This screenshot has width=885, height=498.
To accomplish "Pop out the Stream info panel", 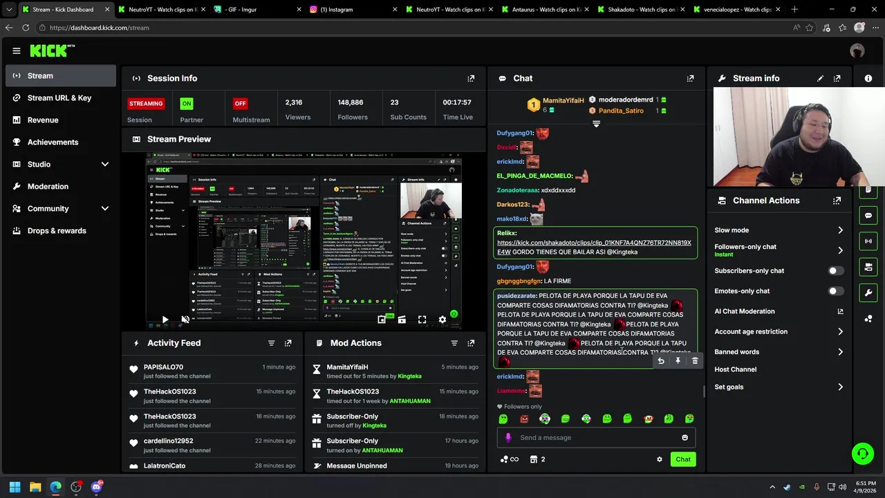I will click(837, 78).
